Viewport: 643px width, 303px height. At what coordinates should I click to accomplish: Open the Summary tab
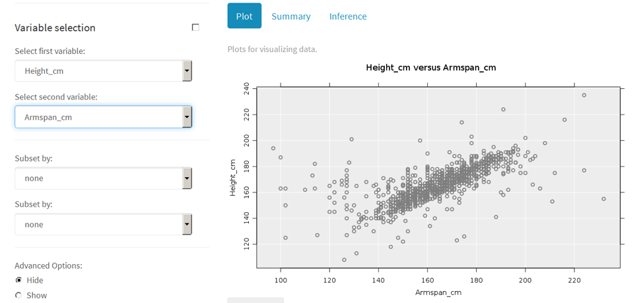pos(290,16)
